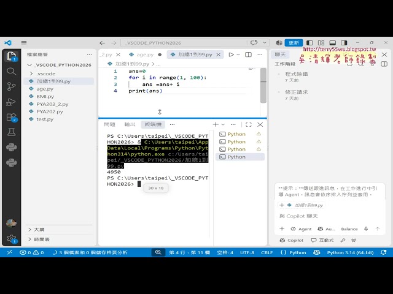The height and width of the screenshot is (294, 393).
Task: Open the Accounts avatar menu
Action: (x=11, y=223)
